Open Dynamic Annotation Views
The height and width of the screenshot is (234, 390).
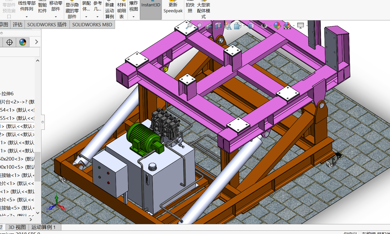228,25
